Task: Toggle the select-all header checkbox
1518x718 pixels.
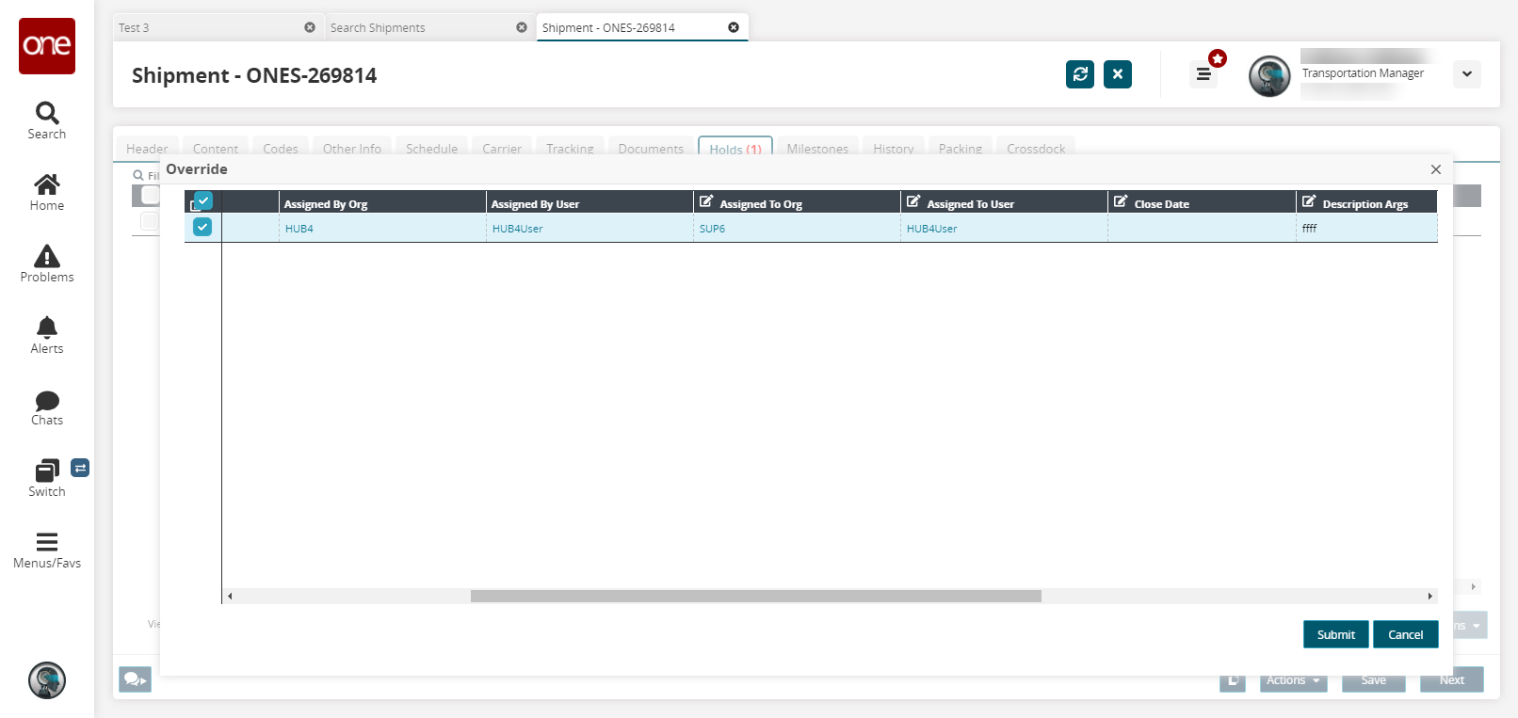Action: pyautogui.click(x=203, y=200)
